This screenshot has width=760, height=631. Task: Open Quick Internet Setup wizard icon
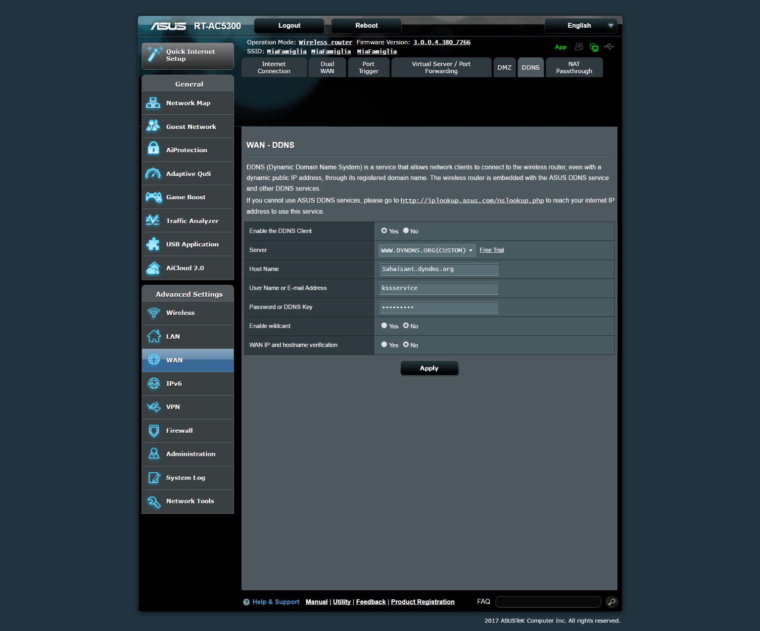click(x=154, y=54)
